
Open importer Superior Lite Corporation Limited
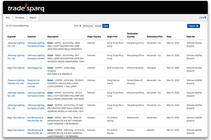coord(33,83)
